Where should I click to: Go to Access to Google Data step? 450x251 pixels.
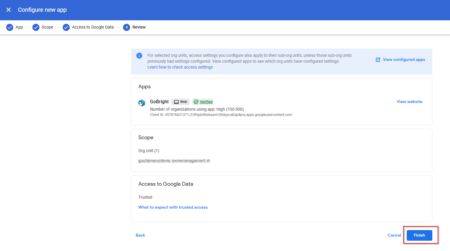[92, 27]
